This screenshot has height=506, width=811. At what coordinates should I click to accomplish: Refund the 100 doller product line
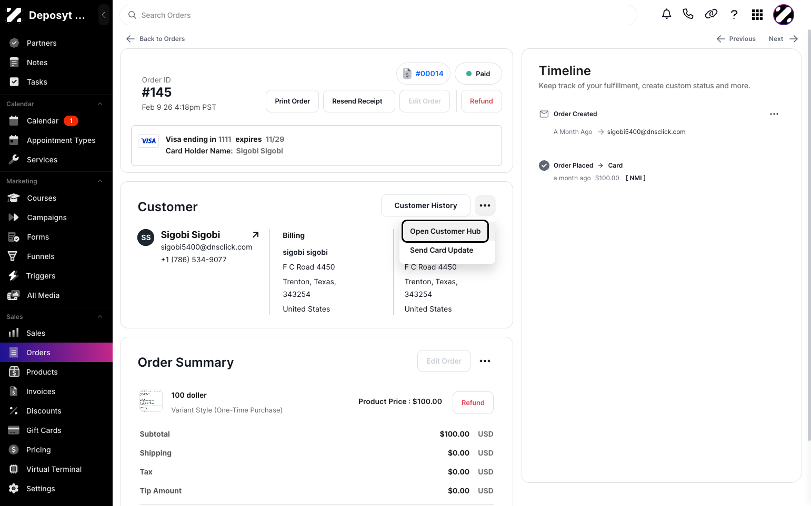[x=473, y=402]
